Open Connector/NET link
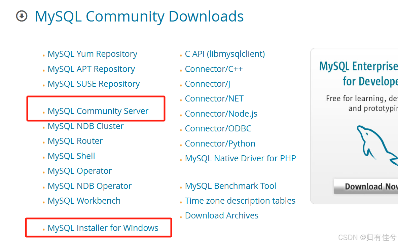 tap(214, 99)
